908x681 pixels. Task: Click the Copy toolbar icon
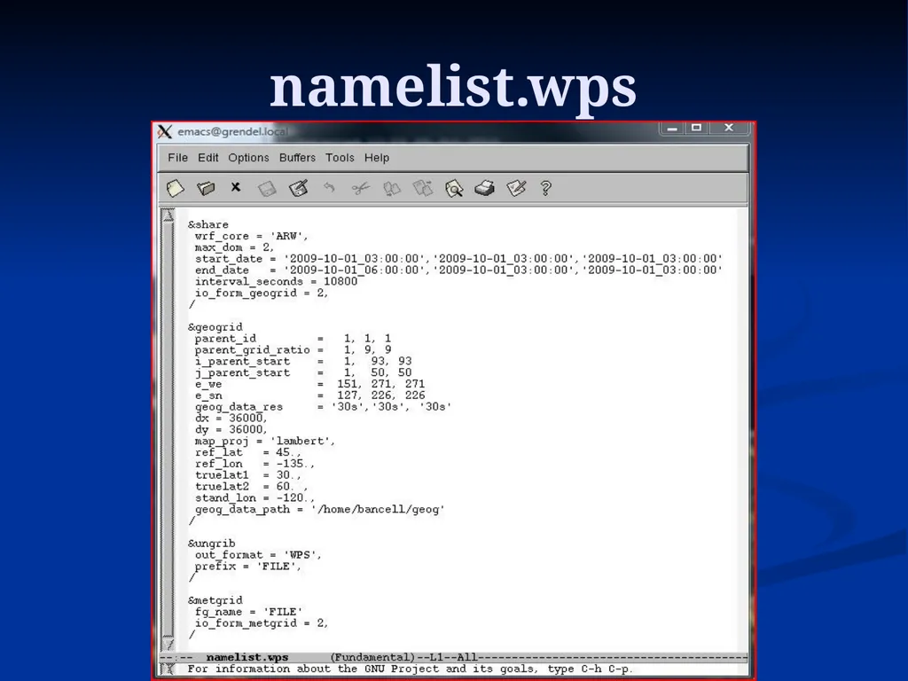click(x=392, y=189)
